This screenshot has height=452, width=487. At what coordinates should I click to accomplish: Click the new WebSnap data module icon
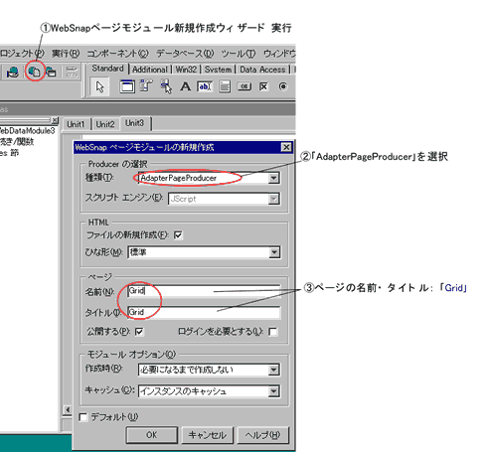click(51, 72)
